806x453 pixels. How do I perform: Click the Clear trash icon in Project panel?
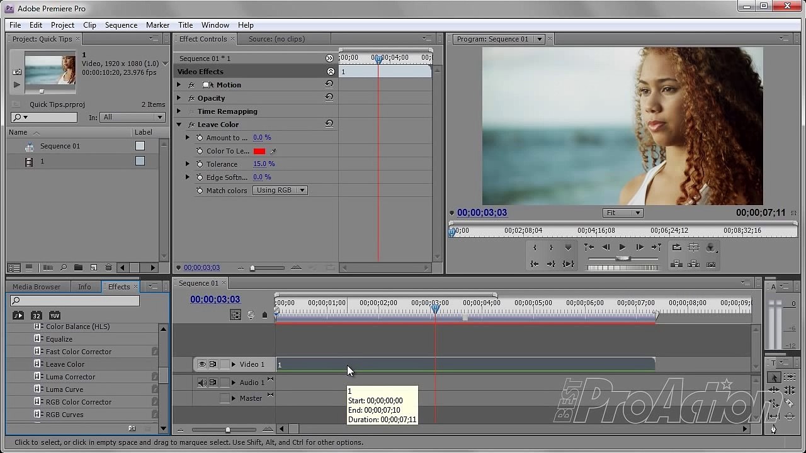[108, 267]
